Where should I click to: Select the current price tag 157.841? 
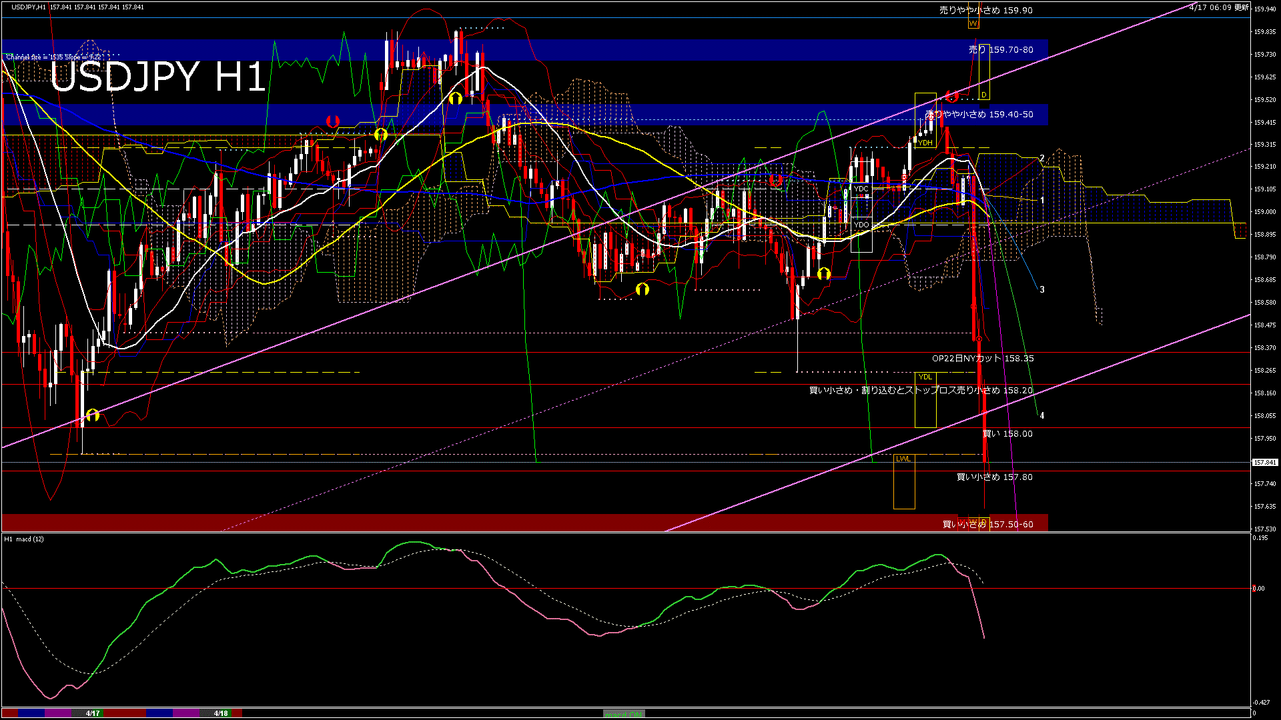click(x=1265, y=463)
